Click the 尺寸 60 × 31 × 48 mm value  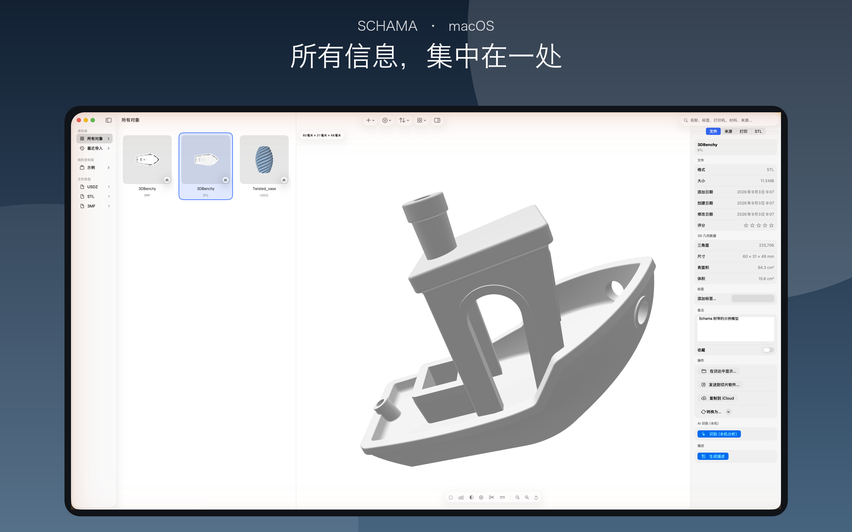(758, 256)
